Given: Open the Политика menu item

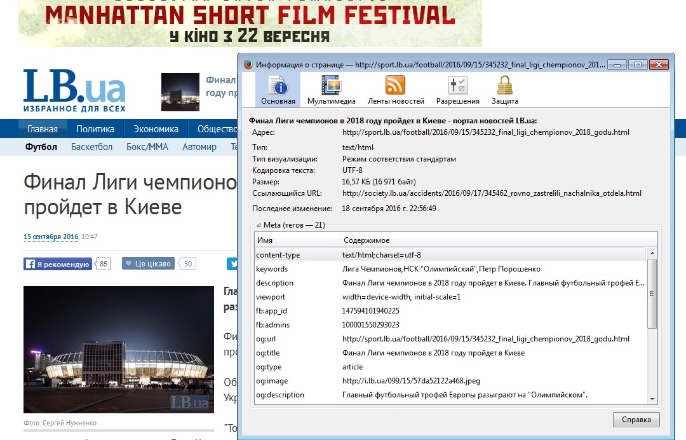Looking at the screenshot, I should (95, 129).
